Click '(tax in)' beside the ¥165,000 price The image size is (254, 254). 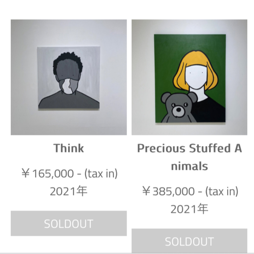coord(101,173)
